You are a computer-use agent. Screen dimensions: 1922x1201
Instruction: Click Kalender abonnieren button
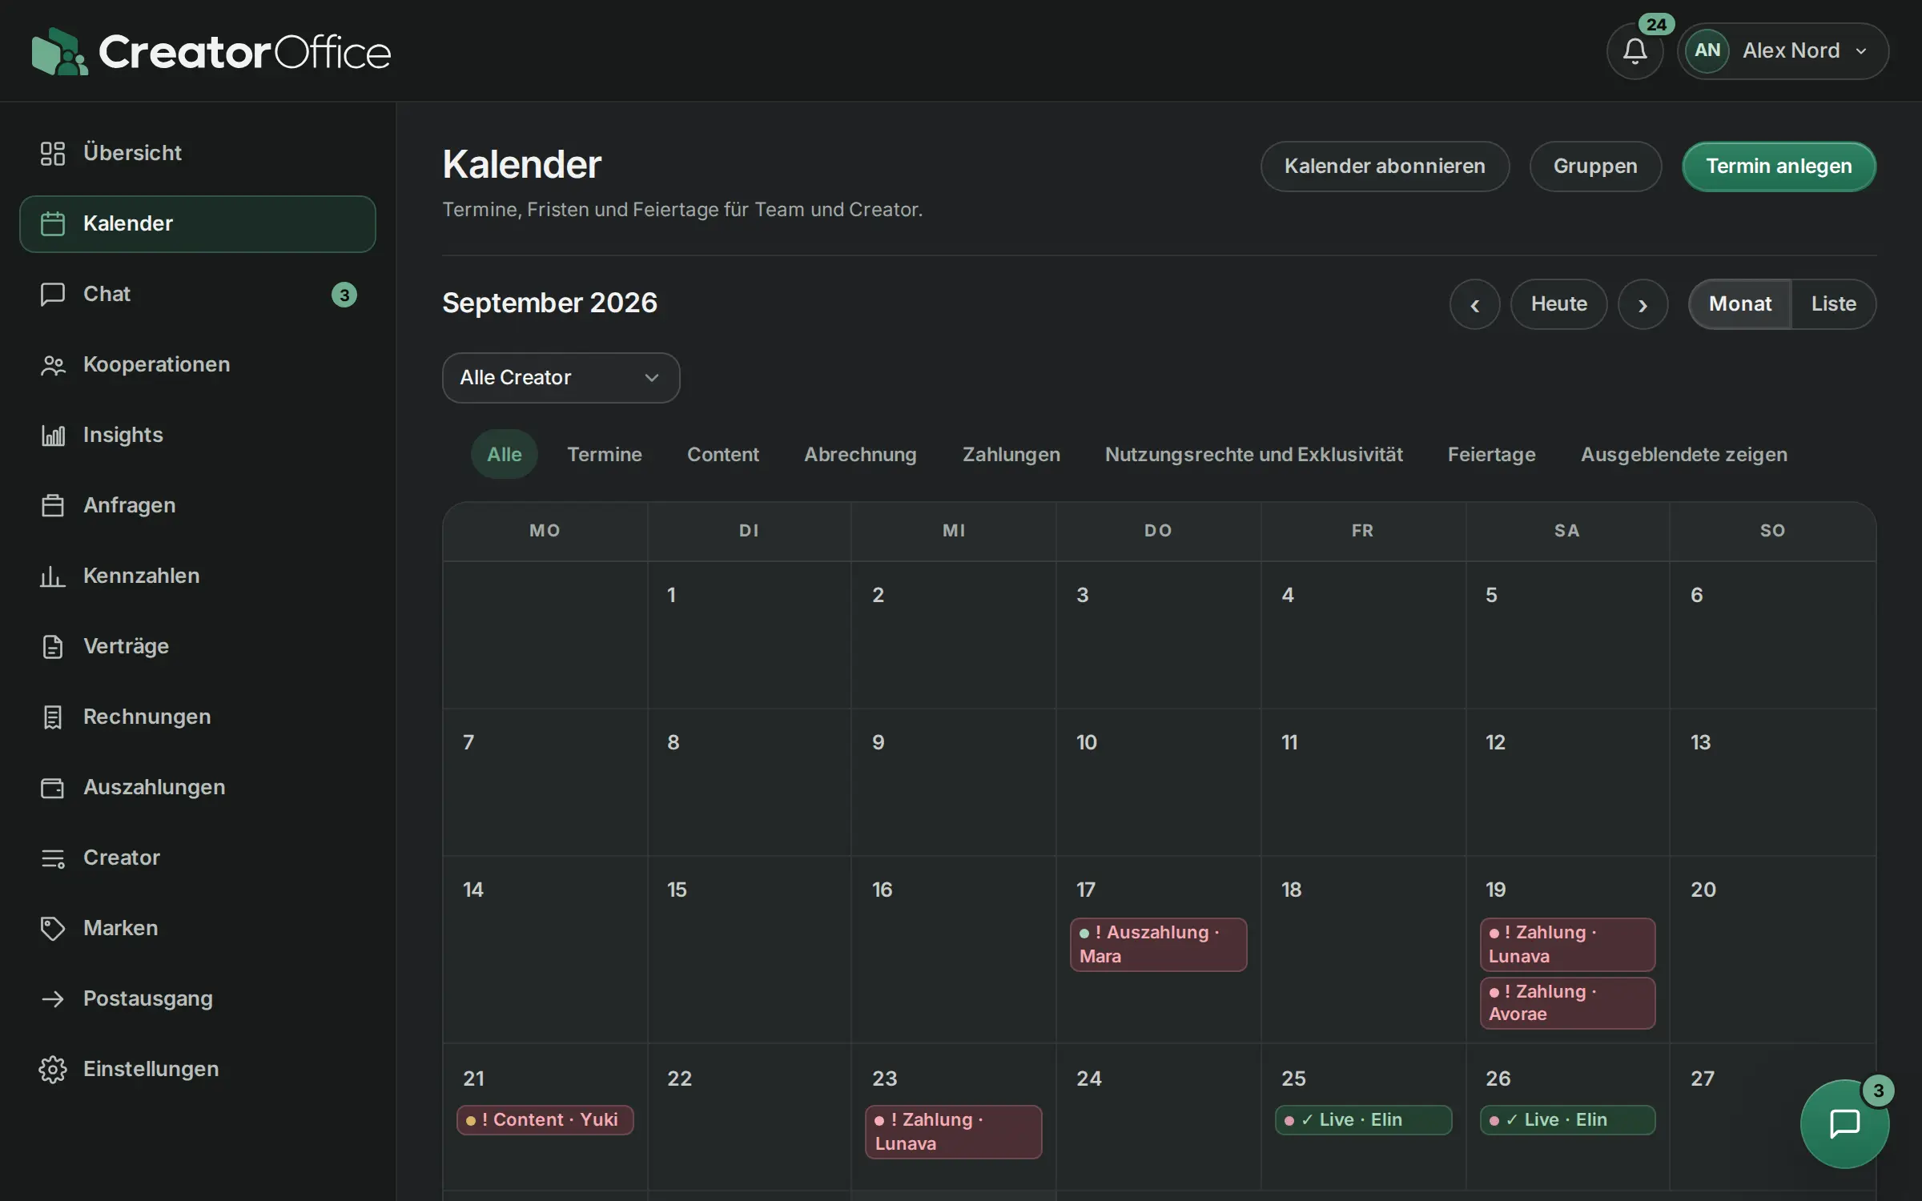1385,167
